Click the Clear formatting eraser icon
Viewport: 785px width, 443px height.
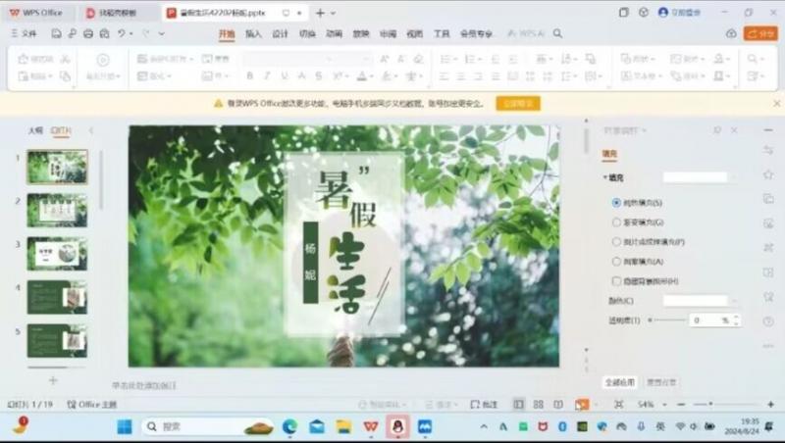418,59
